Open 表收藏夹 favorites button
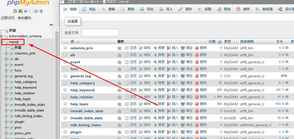 (x=24, y=18)
